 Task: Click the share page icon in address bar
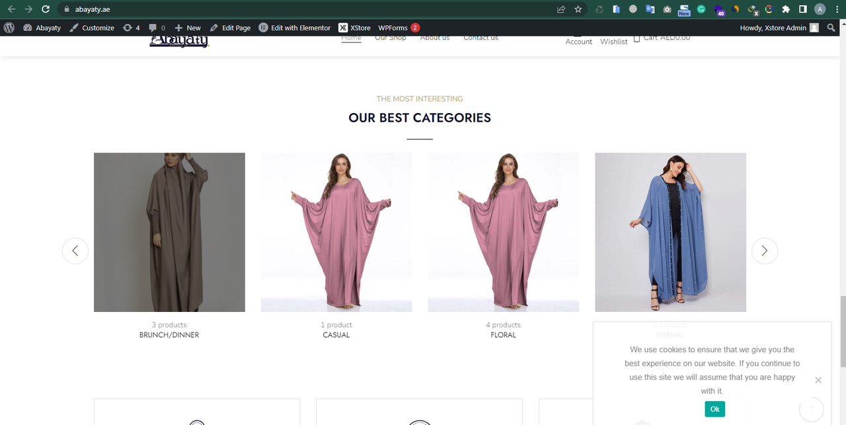[561, 9]
